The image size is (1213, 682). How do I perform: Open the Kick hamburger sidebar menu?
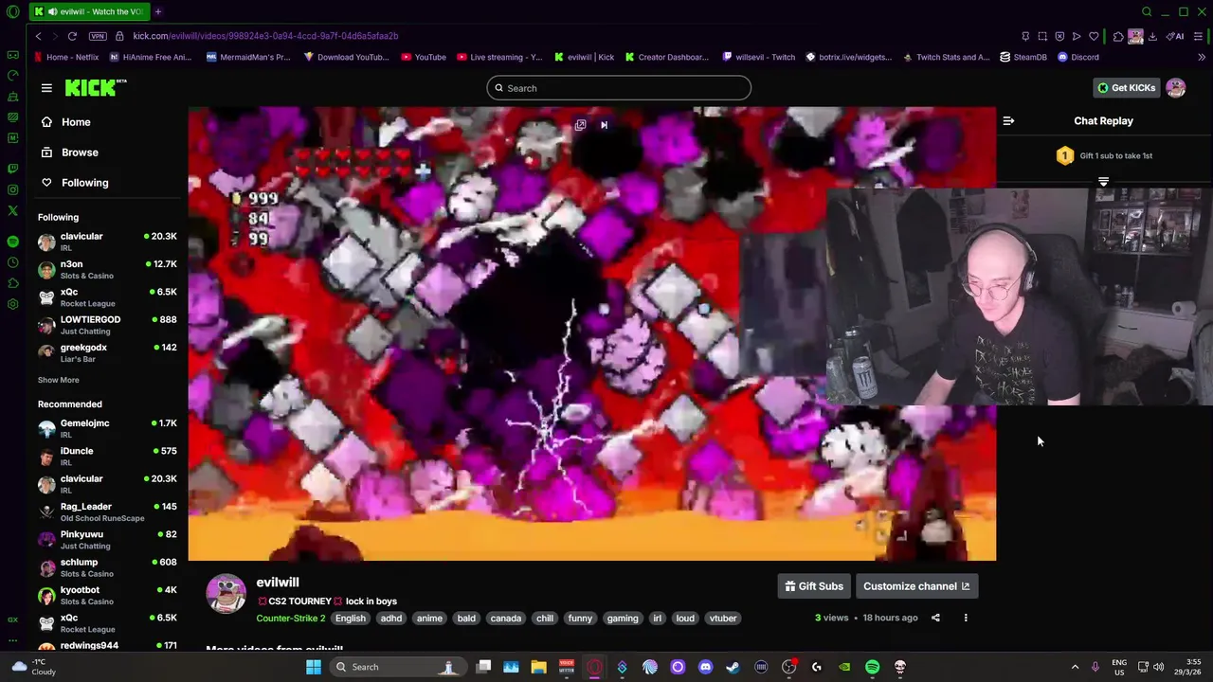[x=46, y=88]
